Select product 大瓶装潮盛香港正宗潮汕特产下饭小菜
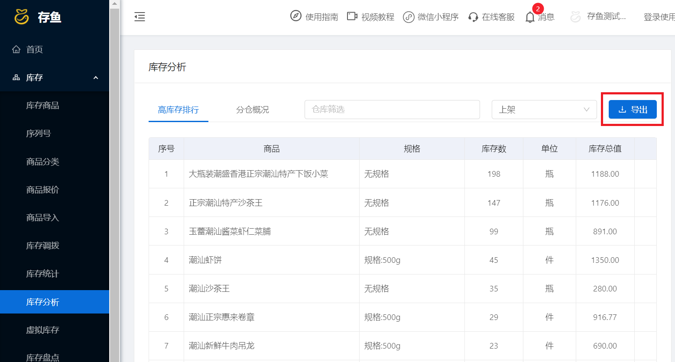 259,174
